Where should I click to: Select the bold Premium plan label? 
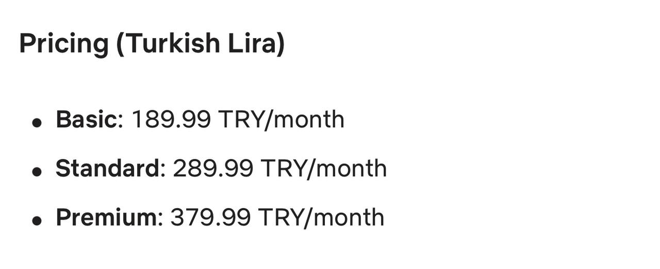(106, 217)
